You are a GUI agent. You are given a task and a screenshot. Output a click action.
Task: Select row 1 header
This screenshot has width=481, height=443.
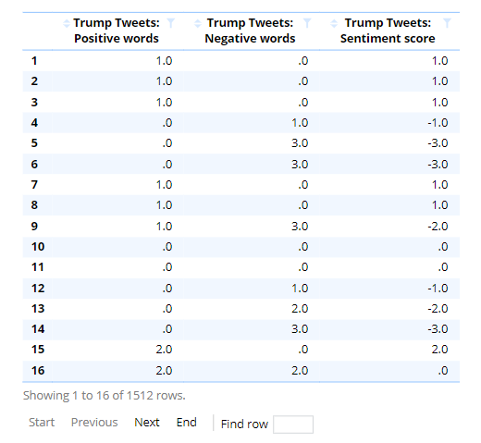(x=37, y=61)
